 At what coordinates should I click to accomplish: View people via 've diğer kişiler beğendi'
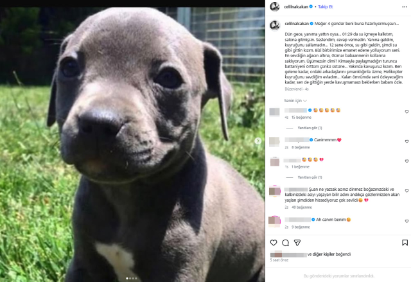(x=329, y=254)
